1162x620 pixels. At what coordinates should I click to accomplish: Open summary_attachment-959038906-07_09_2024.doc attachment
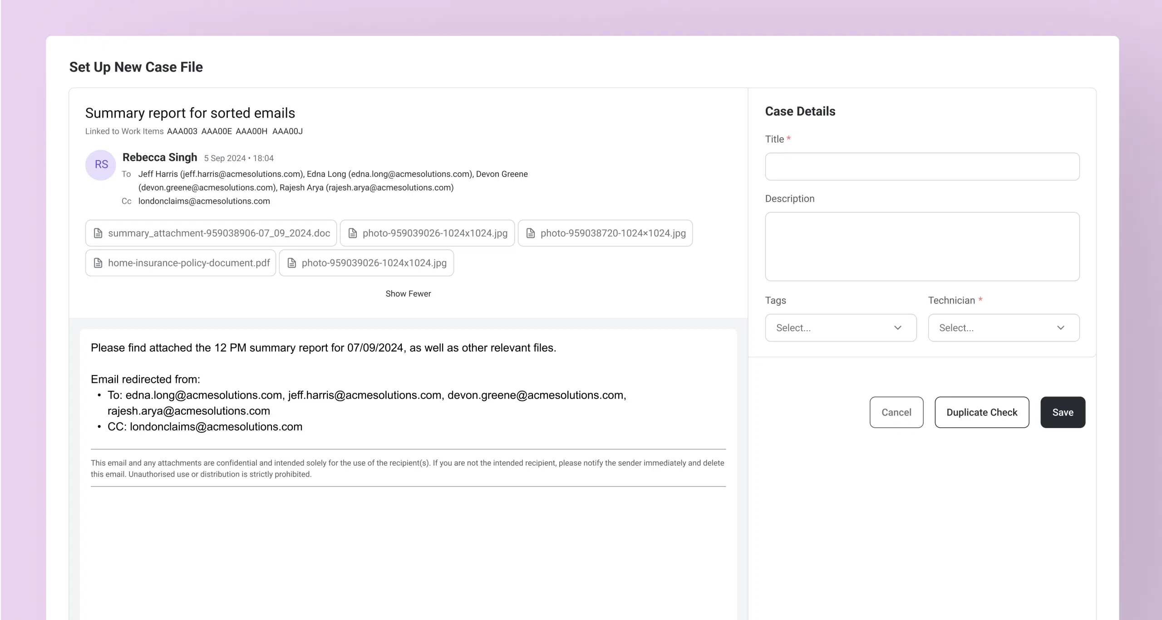point(219,233)
